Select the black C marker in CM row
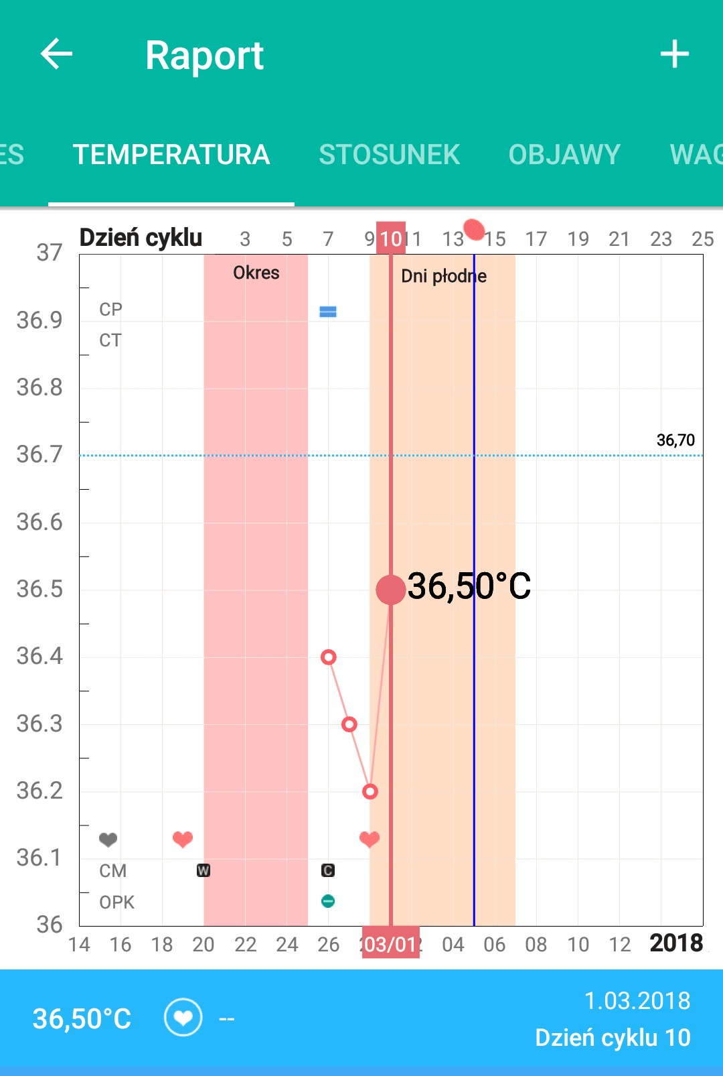The image size is (723, 1076). click(327, 870)
